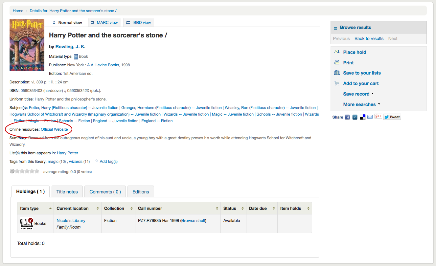Open the Title notes tab
Image resolution: width=436 pixels, height=266 pixels.
click(x=67, y=192)
